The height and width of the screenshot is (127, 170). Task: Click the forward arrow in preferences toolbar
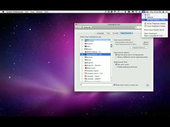pyautogui.click(x=80, y=27)
